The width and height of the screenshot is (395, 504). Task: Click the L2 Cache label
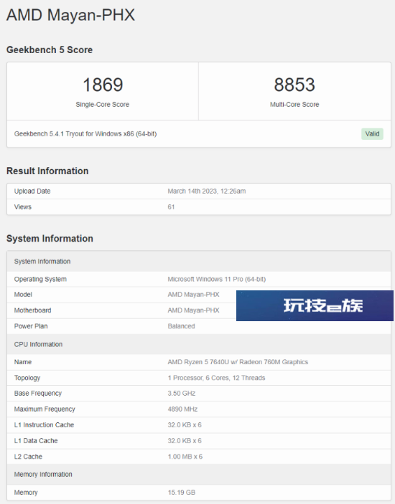(x=28, y=457)
